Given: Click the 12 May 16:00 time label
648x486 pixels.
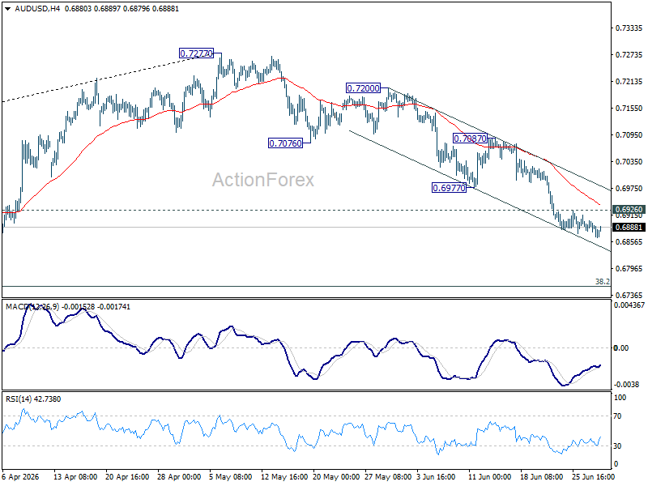Looking at the screenshot, I should (284, 476).
